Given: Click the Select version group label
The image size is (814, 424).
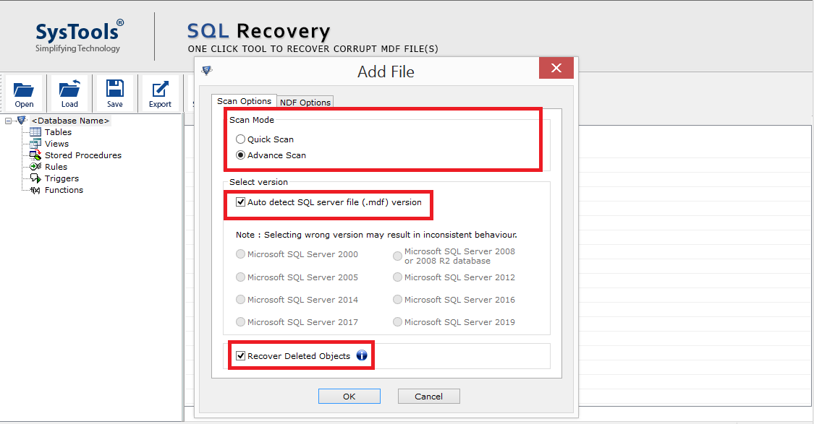Looking at the screenshot, I should click(258, 182).
